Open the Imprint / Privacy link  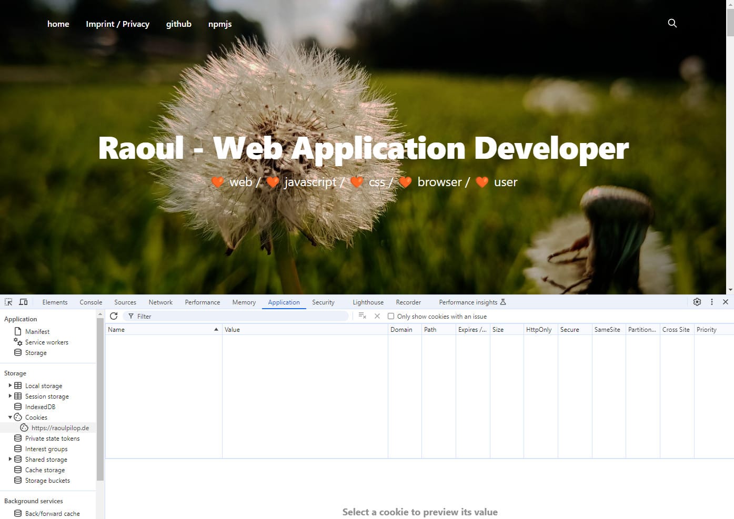(118, 24)
